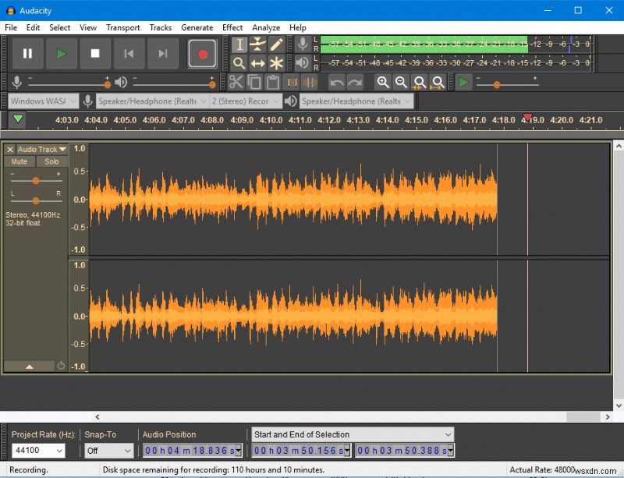Open the Transport menu

[x=122, y=27]
